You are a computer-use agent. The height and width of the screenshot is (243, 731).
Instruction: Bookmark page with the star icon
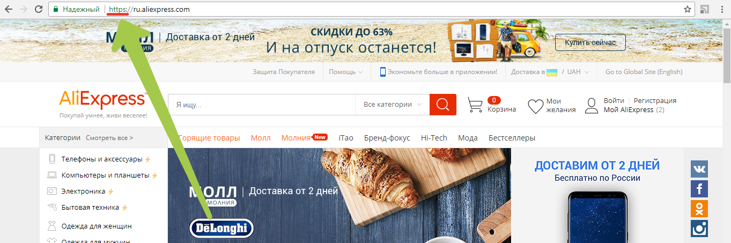pos(687,9)
